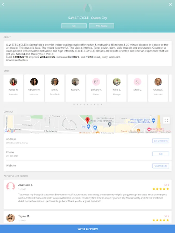Open Shelli L. SL initials avatar
The height and width of the screenshot is (233, 175).
(137, 82)
